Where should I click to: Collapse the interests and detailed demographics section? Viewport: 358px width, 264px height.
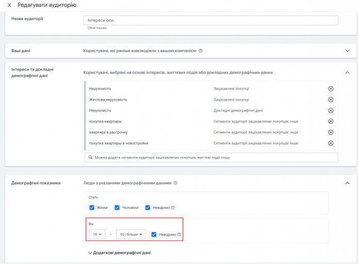348,73
